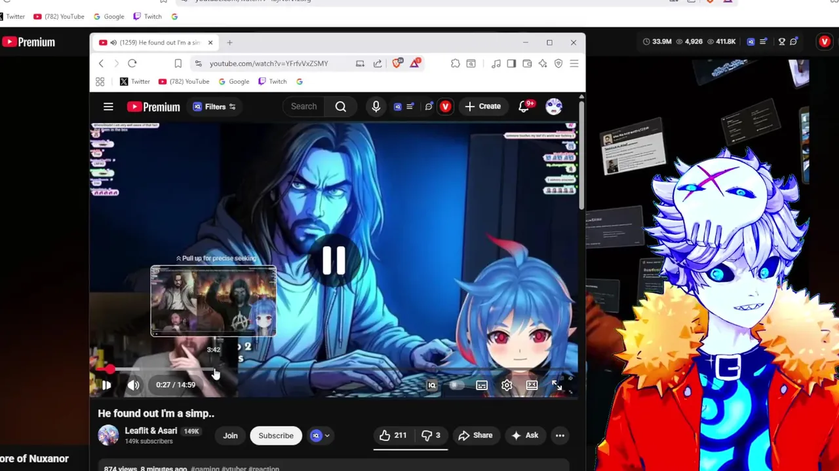Open video settings gear
The image size is (839, 471).
click(507, 385)
